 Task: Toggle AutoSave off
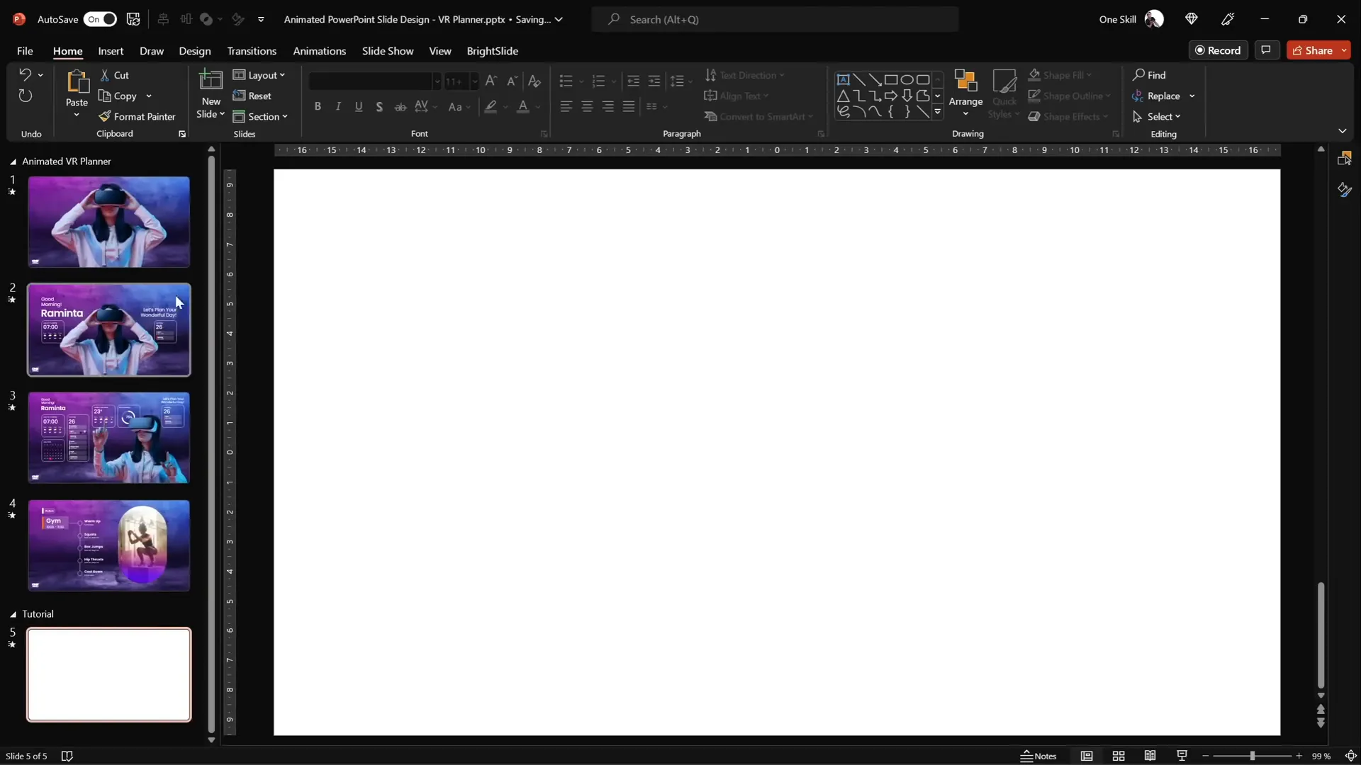(x=100, y=19)
